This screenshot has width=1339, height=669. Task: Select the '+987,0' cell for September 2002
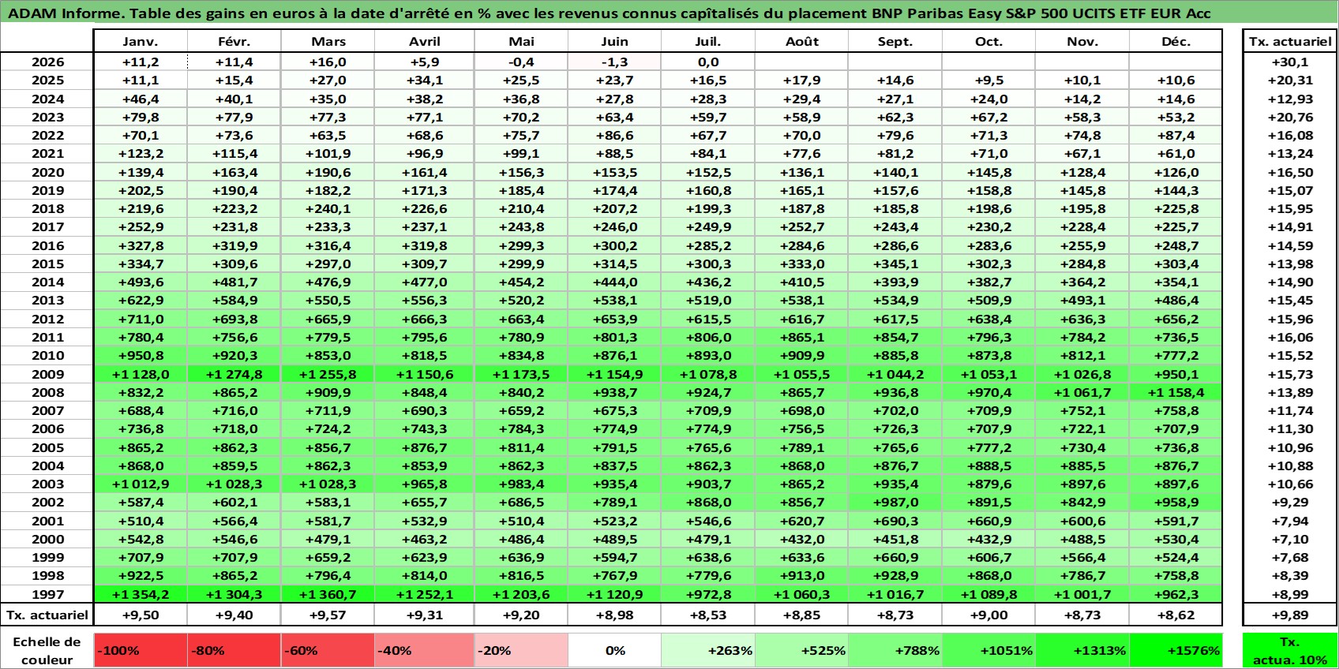click(x=895, y=502)
